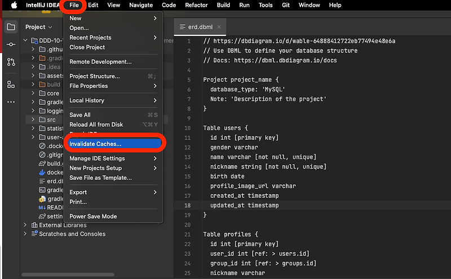Image resolution: width=451 pixels, height=279 pixels.
Task: Expand Scratches and Consoles node
Action: pyautogui.click(x=25, y=234)
